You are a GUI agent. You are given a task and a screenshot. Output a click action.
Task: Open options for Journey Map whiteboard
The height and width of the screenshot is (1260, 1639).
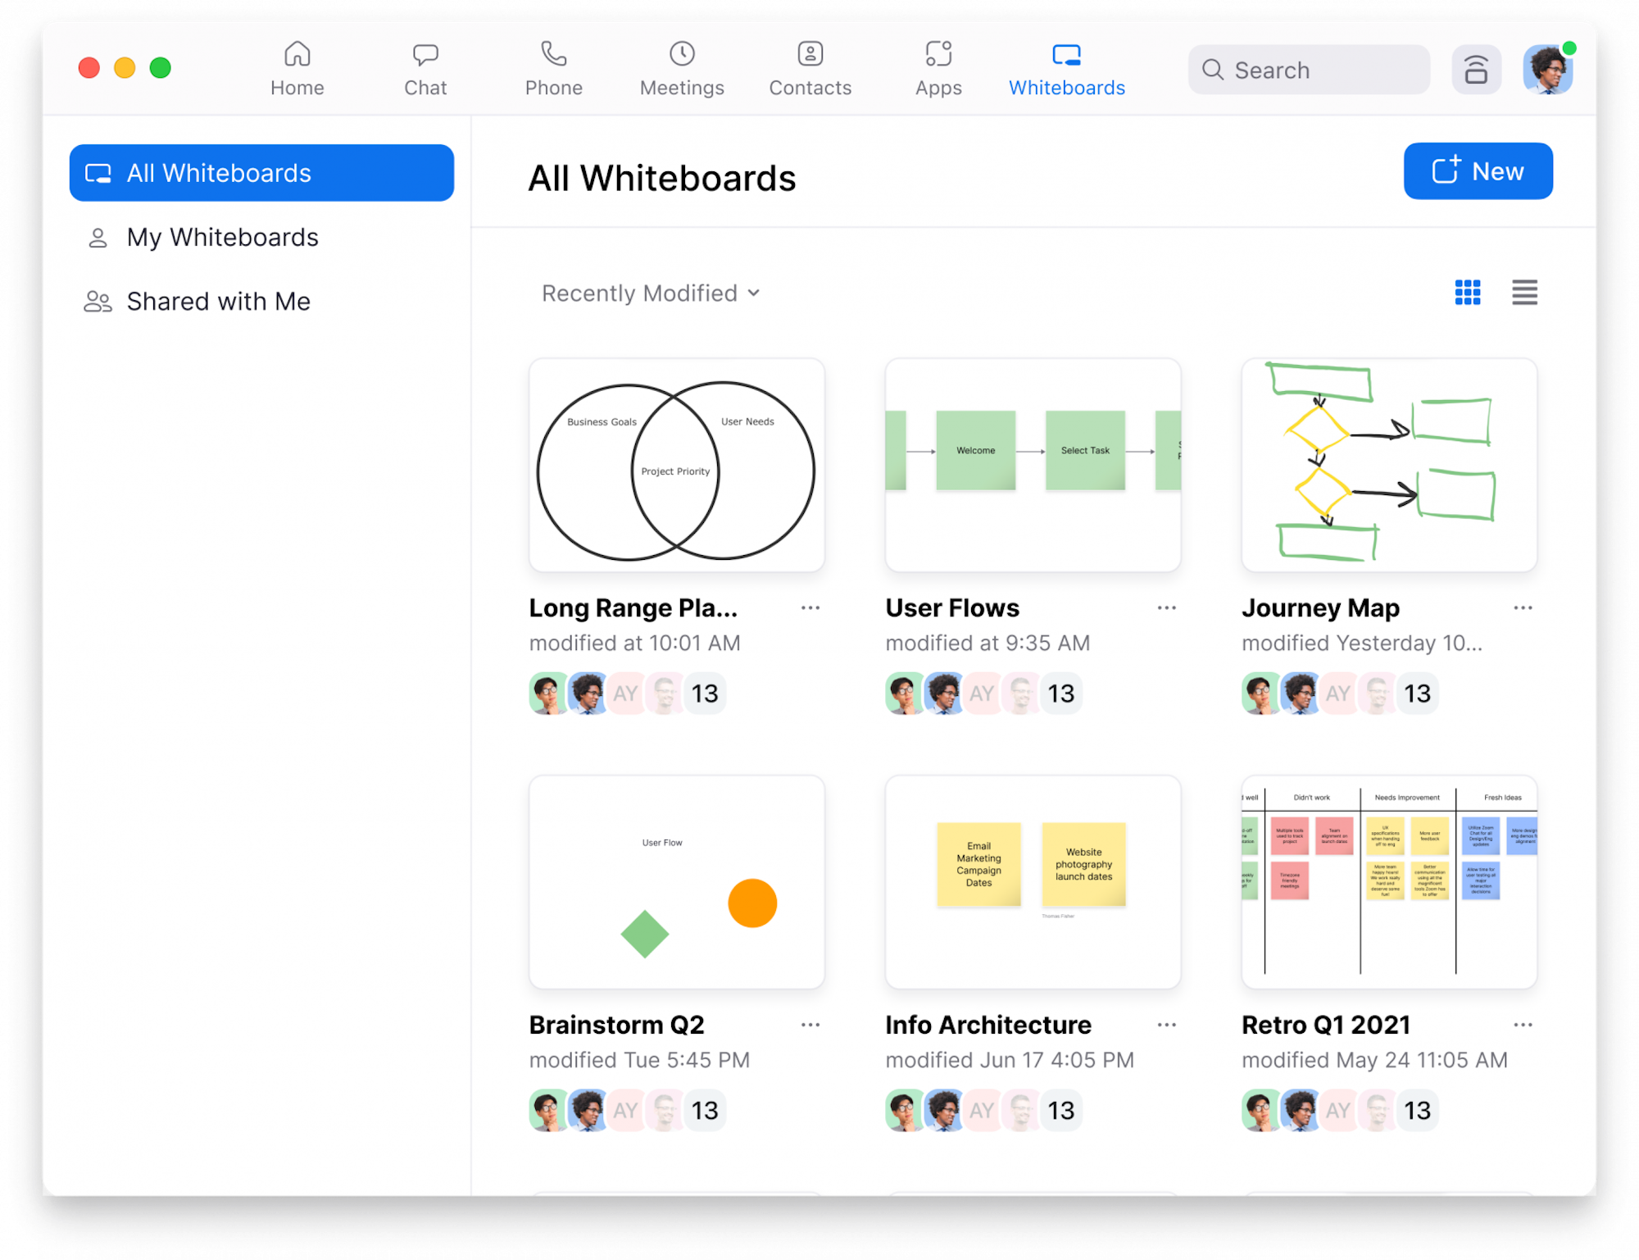[1523, 609]
